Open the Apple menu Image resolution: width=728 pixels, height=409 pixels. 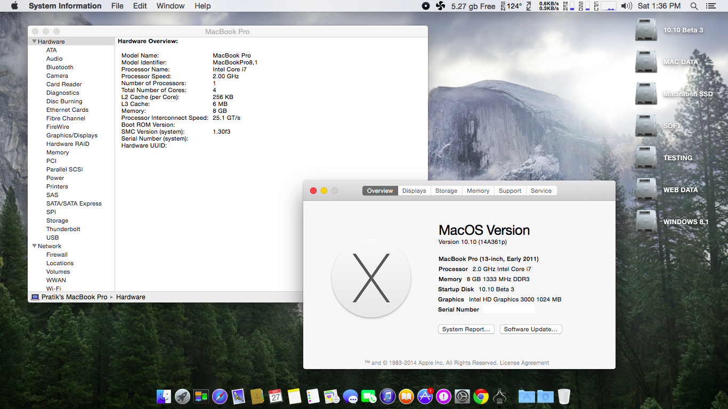(x=14, y=6)
